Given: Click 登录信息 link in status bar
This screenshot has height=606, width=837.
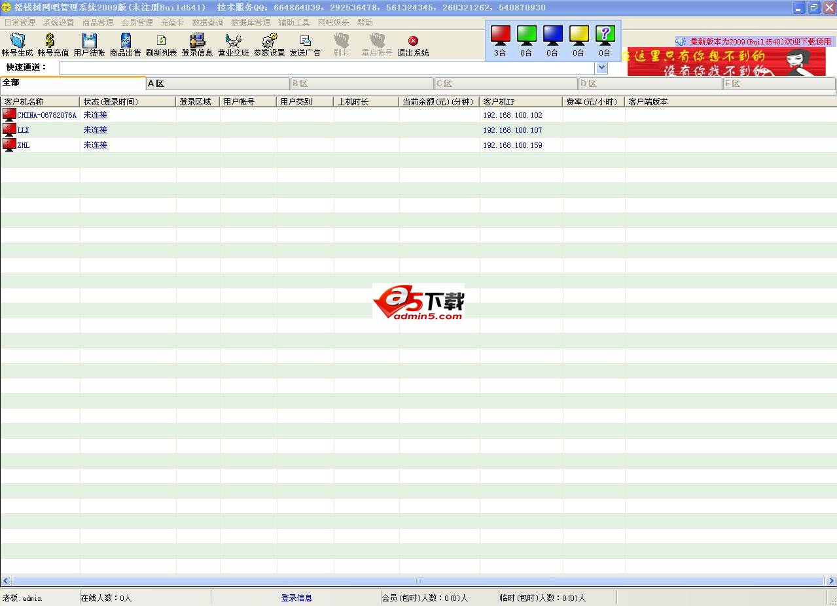Looking at the screenshot, I should point(296,598).
